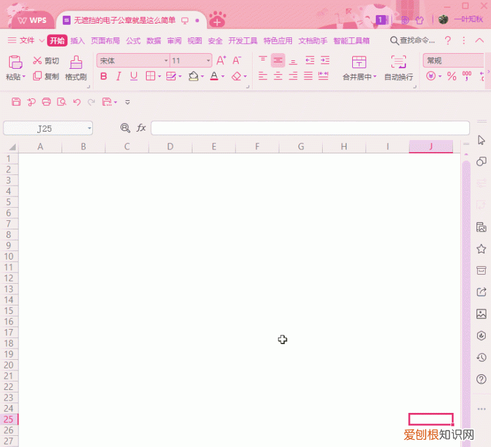
Task: Toggle Italic formatting
Action: (x=118, y=76)
